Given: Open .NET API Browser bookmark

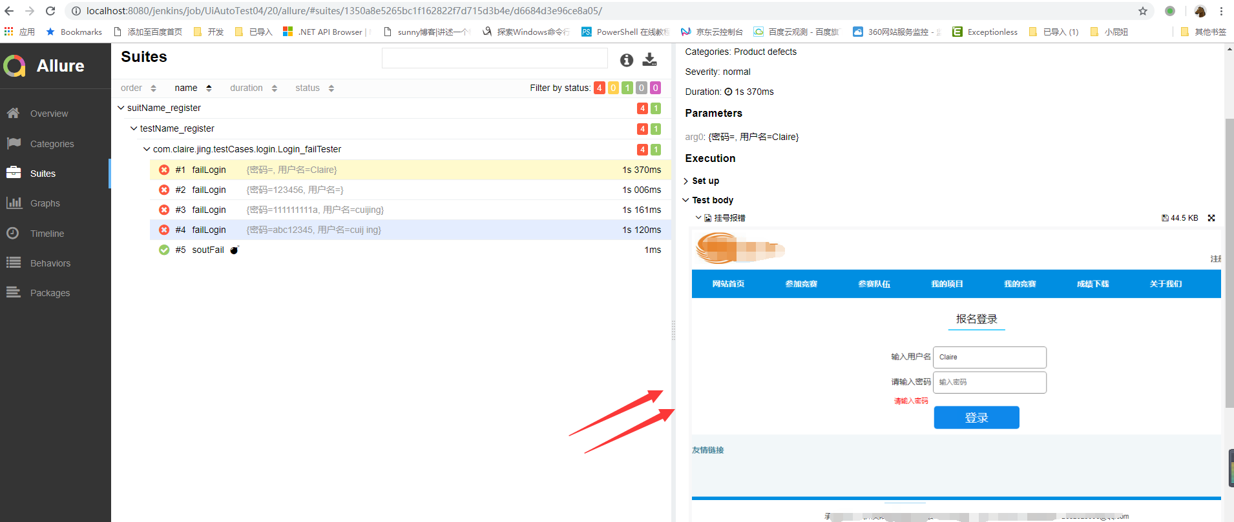Looking at the screenshot, I should 326,32.
